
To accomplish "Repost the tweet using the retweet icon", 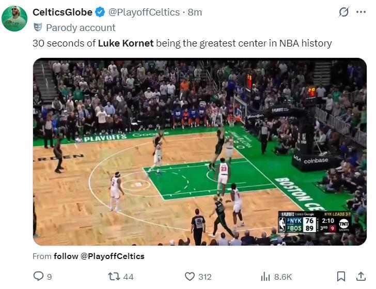I will pyautogui.click(x=114, y=277).
